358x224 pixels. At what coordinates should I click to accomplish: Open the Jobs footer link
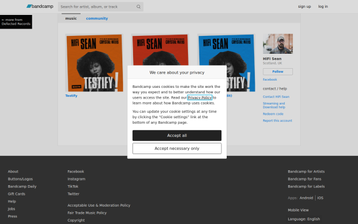click(x=11, y=208)
